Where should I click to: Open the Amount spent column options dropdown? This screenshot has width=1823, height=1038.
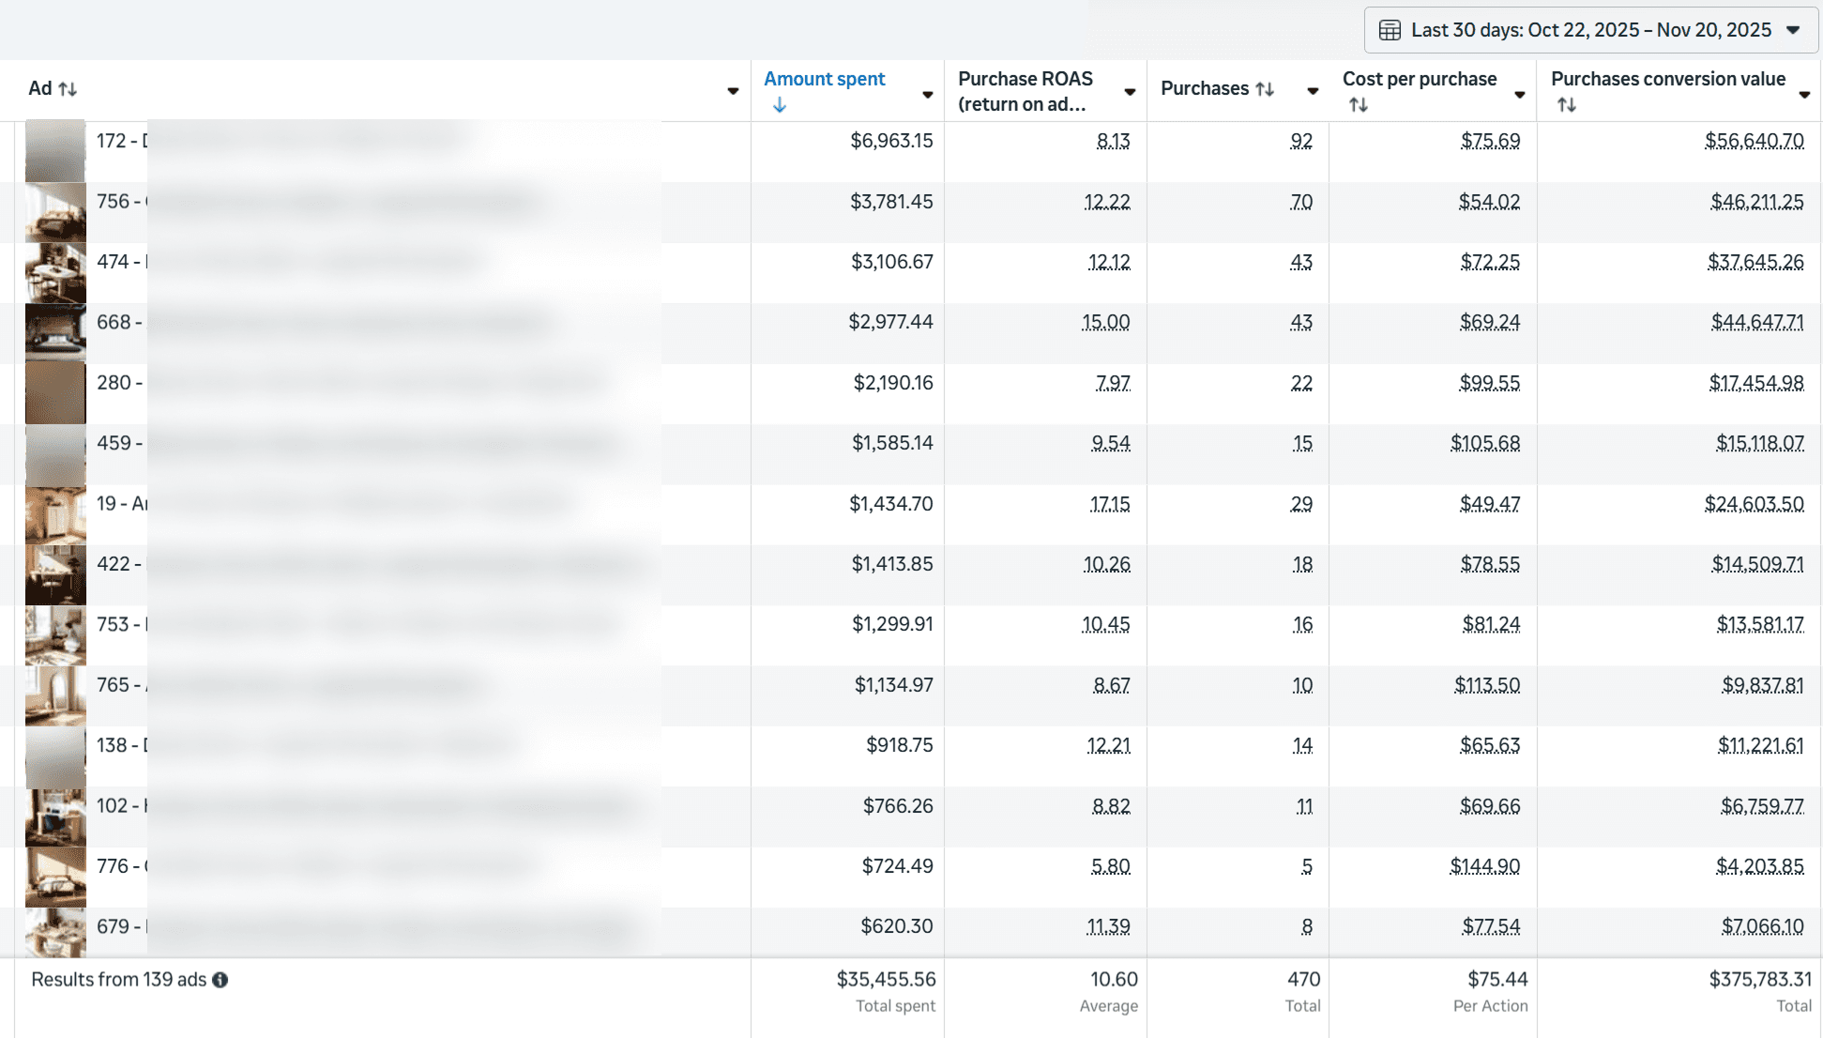pos(927,95)
